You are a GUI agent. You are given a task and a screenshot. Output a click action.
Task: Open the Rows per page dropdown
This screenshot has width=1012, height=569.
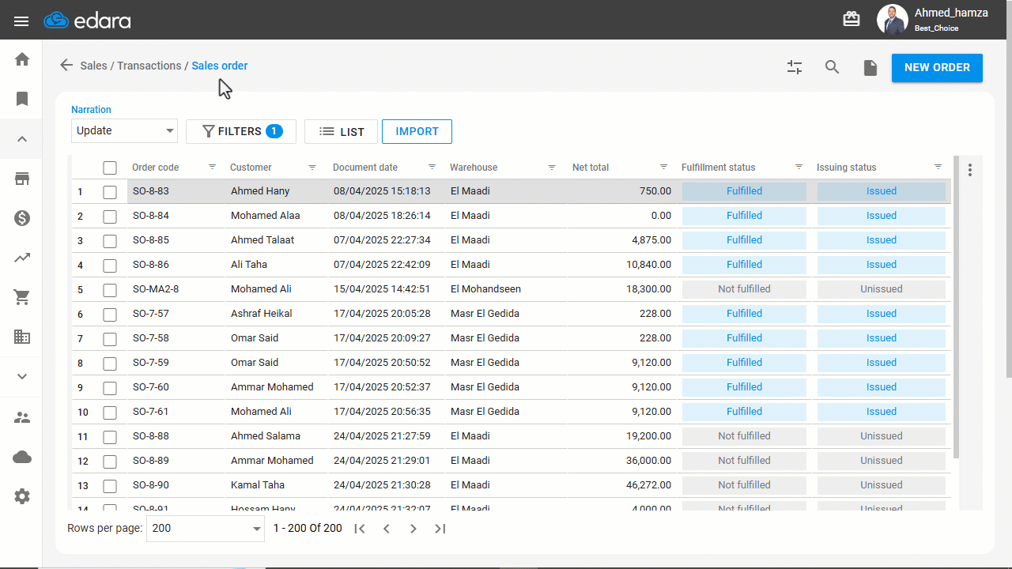click(x=206, y=529)
